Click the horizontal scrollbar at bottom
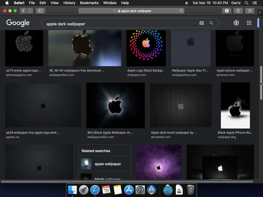 (x=127, y=181)
